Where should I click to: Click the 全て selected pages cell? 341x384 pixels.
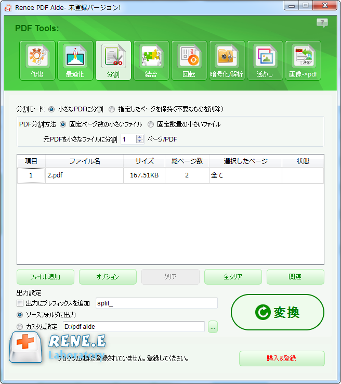[245, 175]
